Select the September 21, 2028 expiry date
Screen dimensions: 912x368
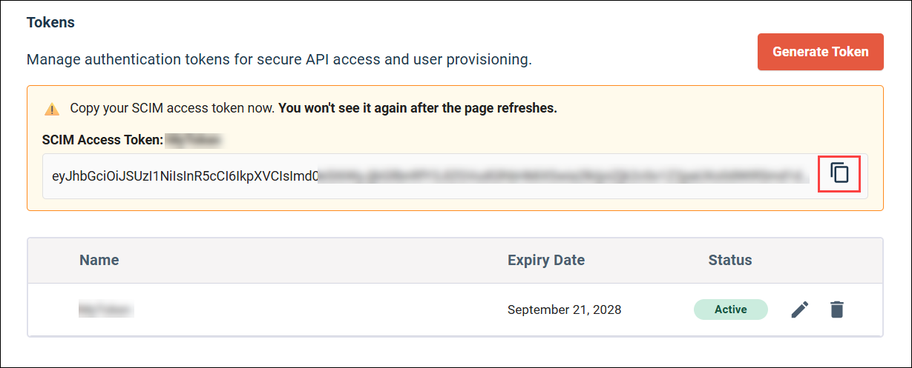coord(564,310)
